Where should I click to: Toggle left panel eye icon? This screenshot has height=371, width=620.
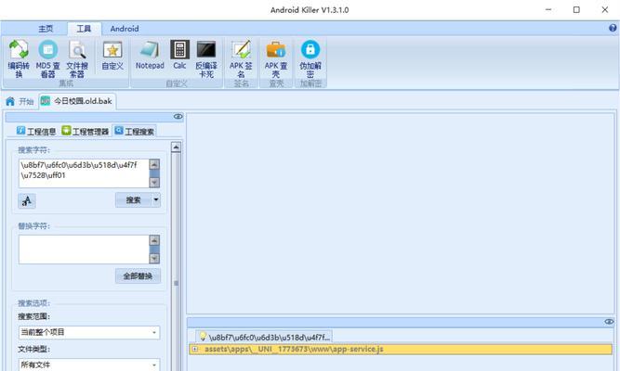[178, 117]
